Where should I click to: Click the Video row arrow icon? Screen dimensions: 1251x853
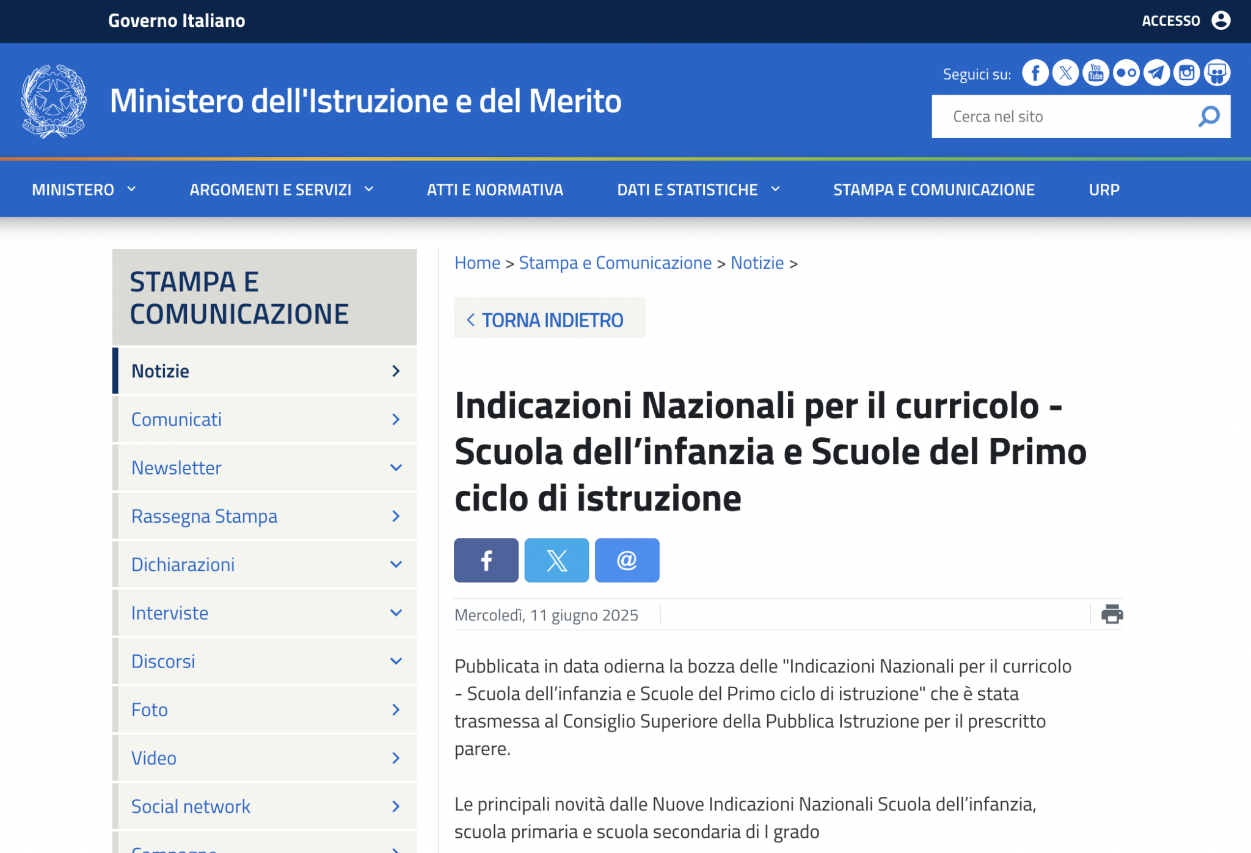point(396,758)
